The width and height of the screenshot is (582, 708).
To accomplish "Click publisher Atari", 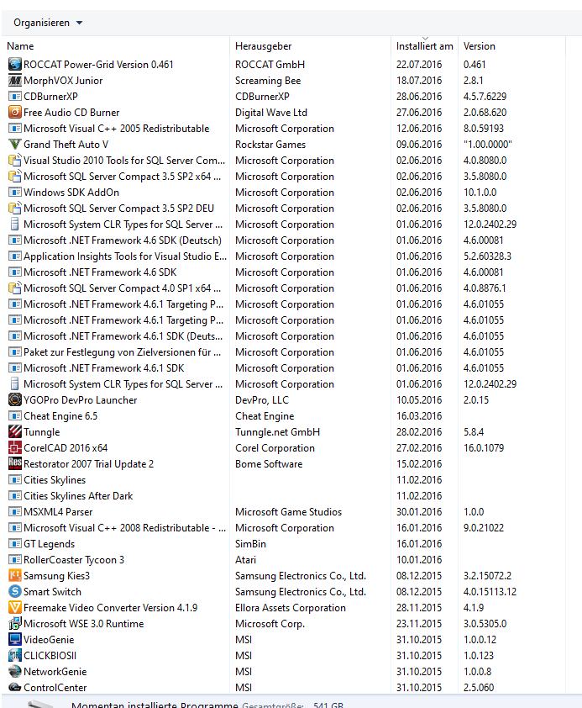I will [245, 559].
